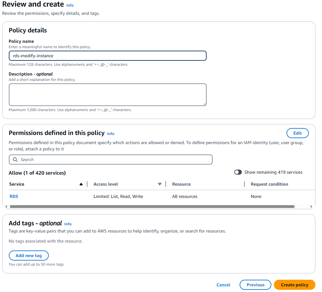Go back with the Previous button
The width and height of the screenshot is (322, 292).
[x=255, y=285]
